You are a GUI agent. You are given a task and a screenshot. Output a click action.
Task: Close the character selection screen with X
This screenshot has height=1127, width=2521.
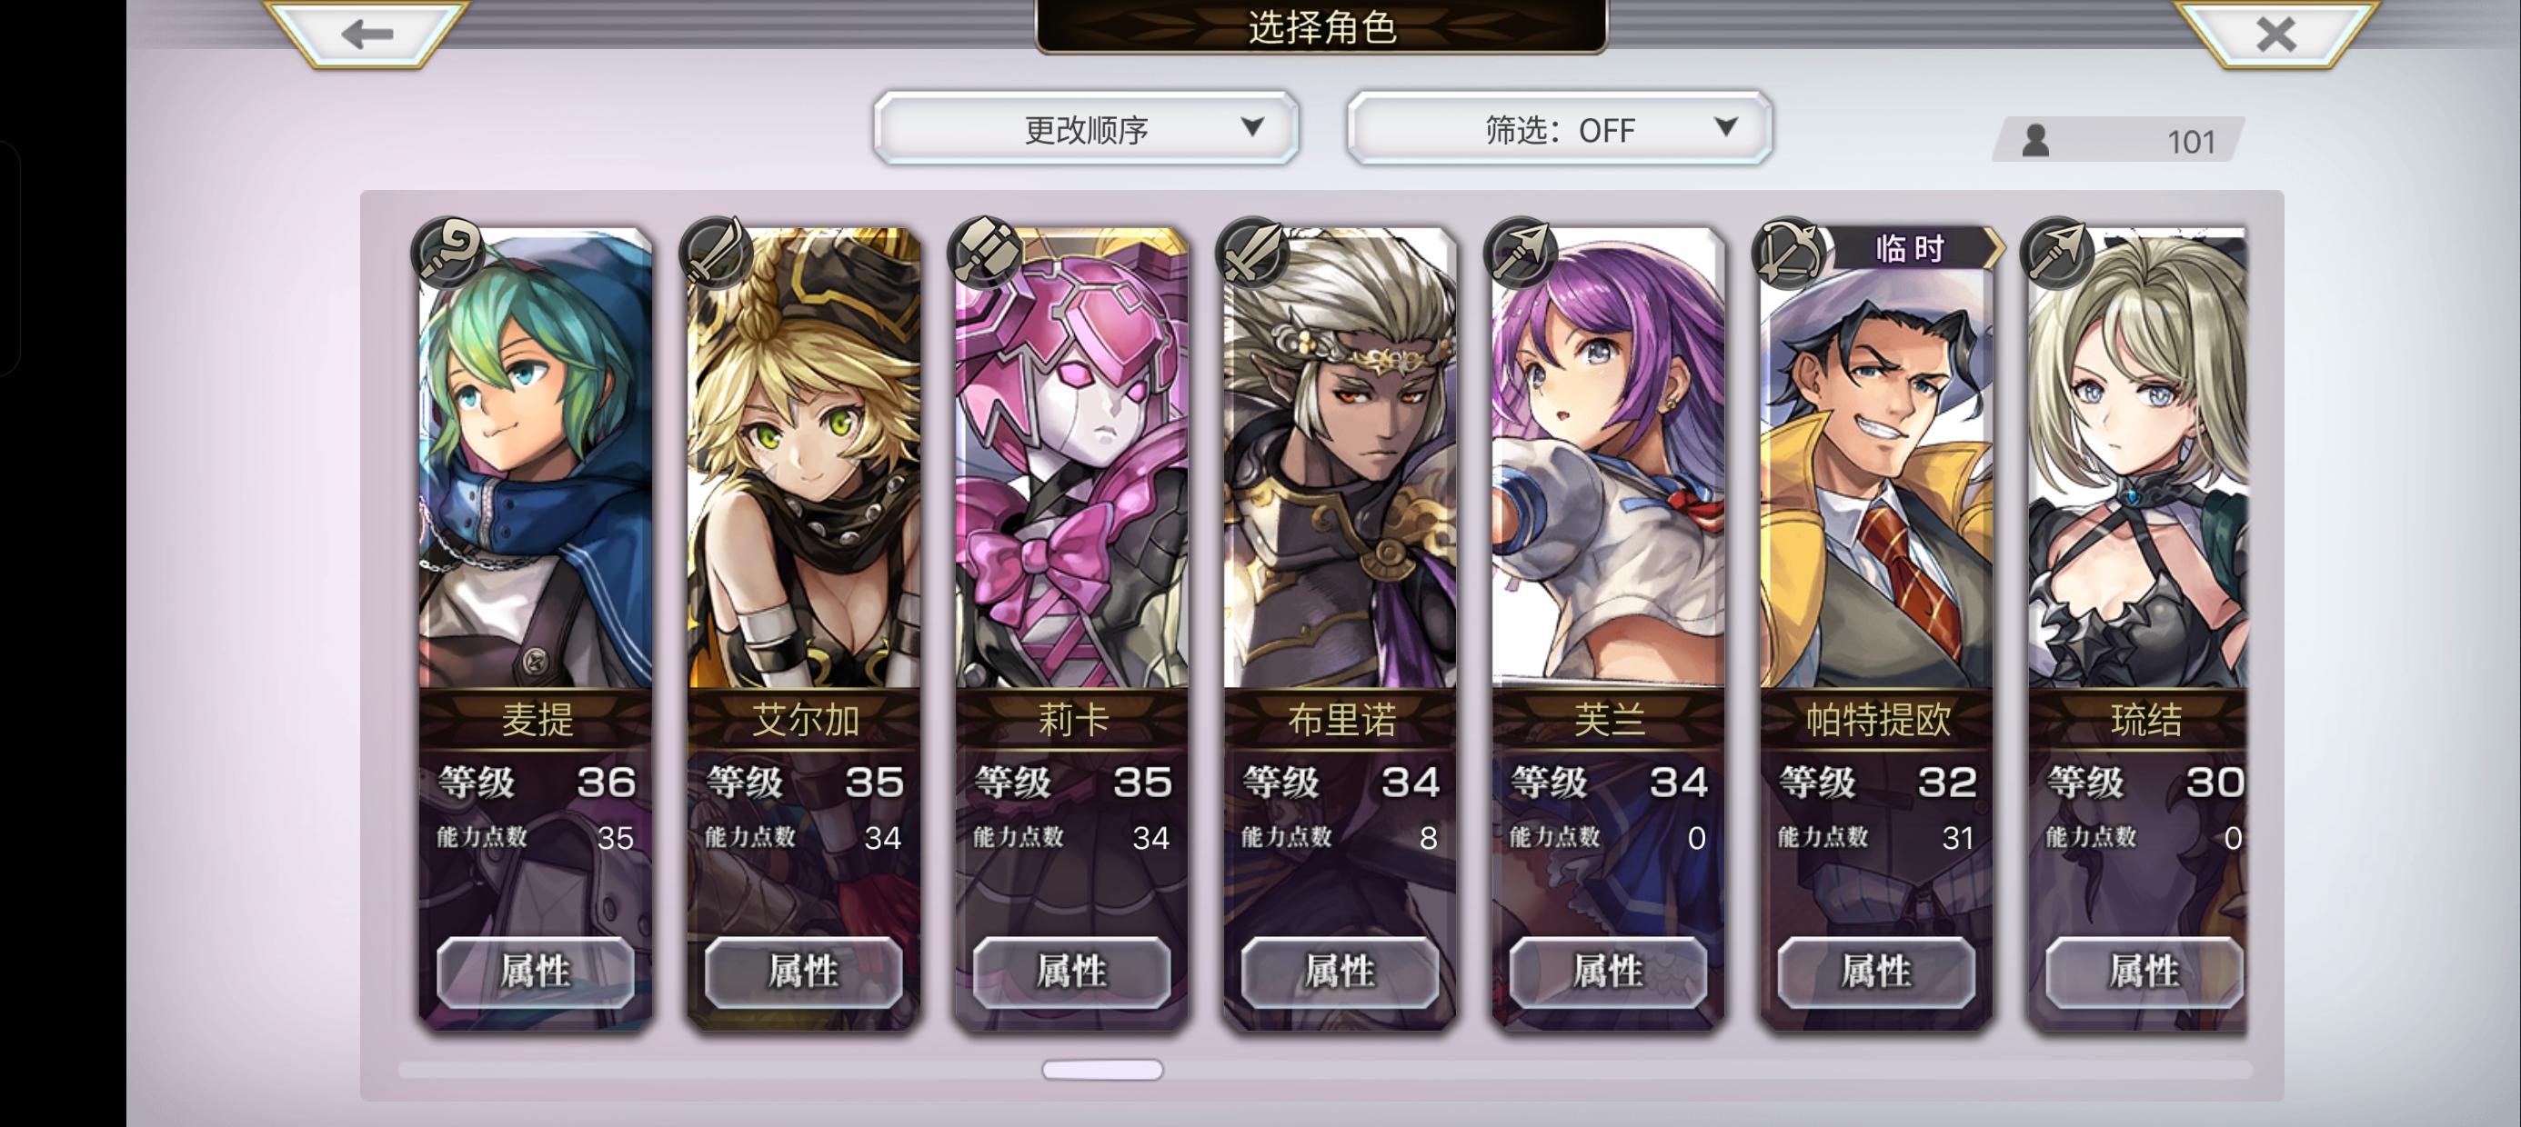click(2275, 35)
